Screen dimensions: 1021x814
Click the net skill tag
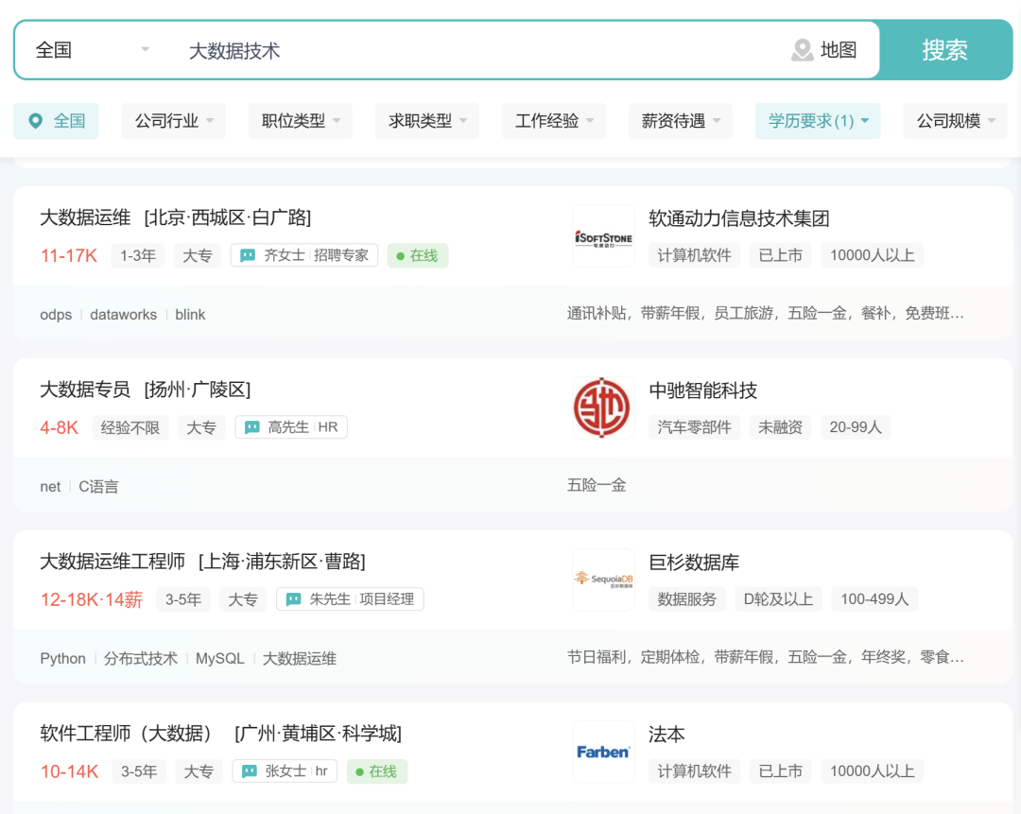point(50,487)
